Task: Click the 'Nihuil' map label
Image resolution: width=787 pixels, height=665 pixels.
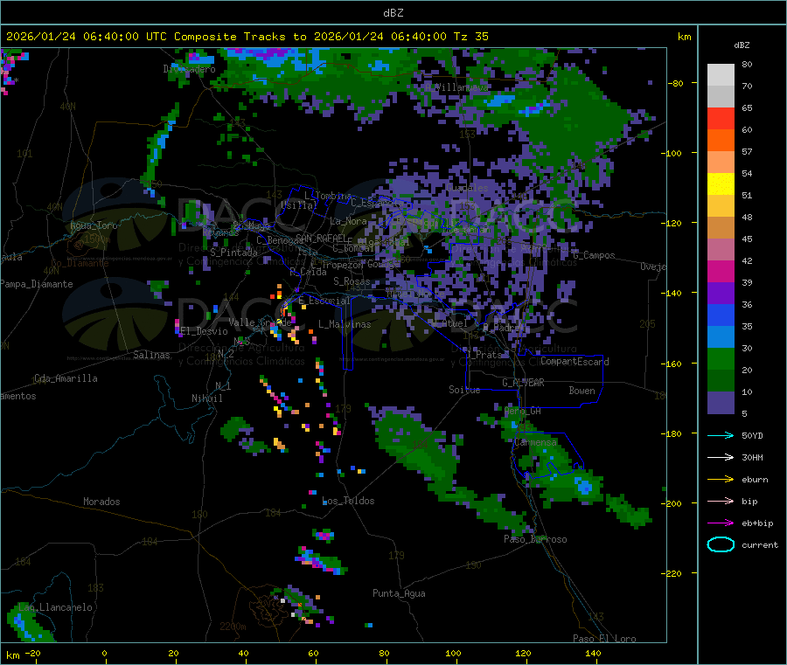Action: coord(206,398)
